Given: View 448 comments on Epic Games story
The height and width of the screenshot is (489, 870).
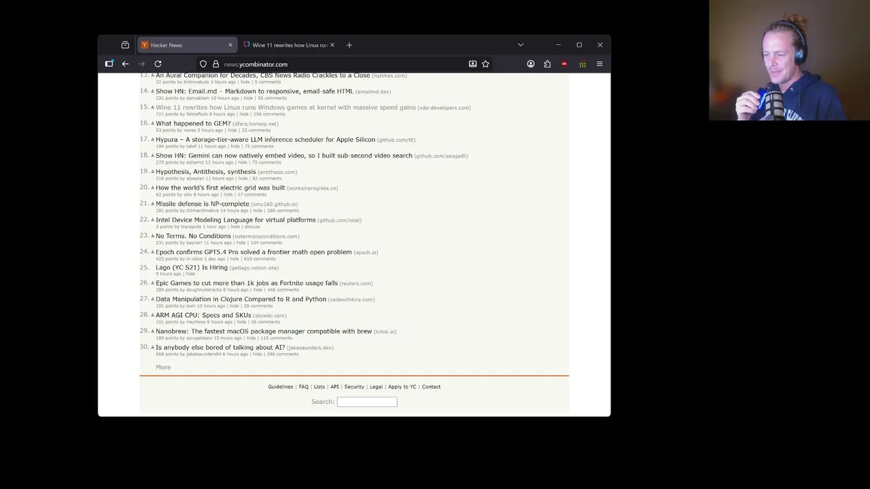Looking at the screenshot, I should coord(283,290).
